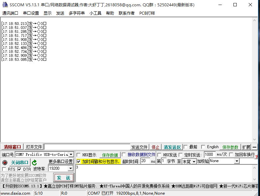This screenshot has height=196, width=260.
Task: Open the 串口设置 menu
Action: [x=31, y=13]
